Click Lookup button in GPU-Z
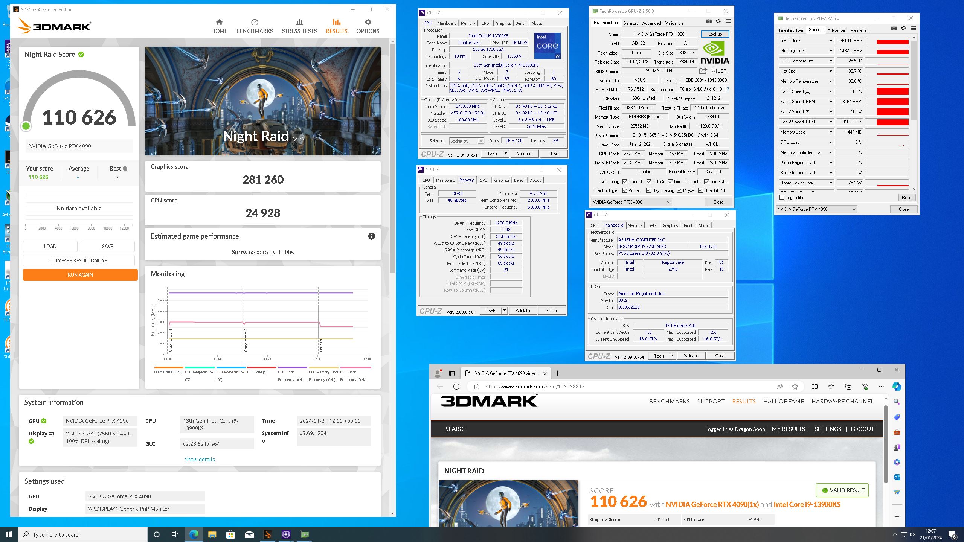Viewport: 964px width, 542px height. 715,34
